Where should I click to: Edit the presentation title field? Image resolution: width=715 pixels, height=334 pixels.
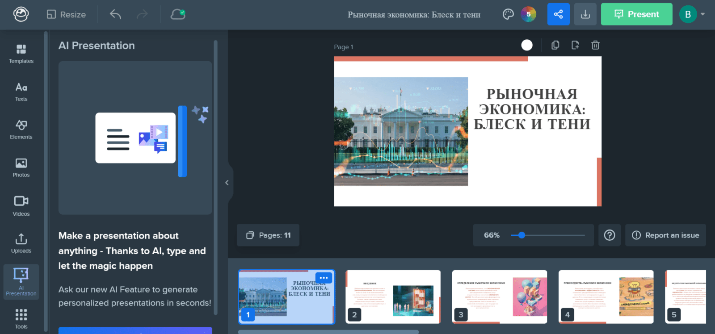pos(414,15)
